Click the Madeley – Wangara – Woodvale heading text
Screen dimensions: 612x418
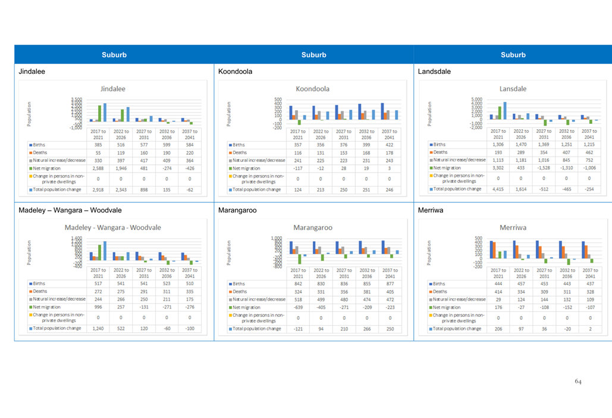pos(62,210)
